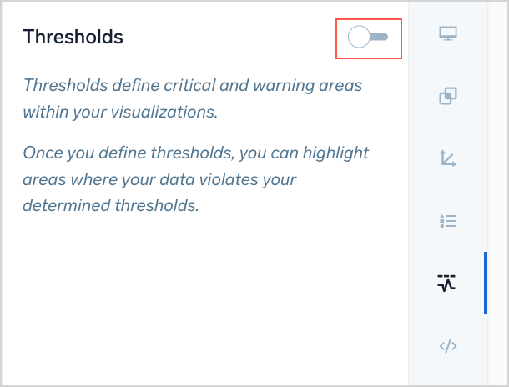Viewport: 509px width, 387px height.
Task: Go to the axis configuration section
Action: coord(448,158)
